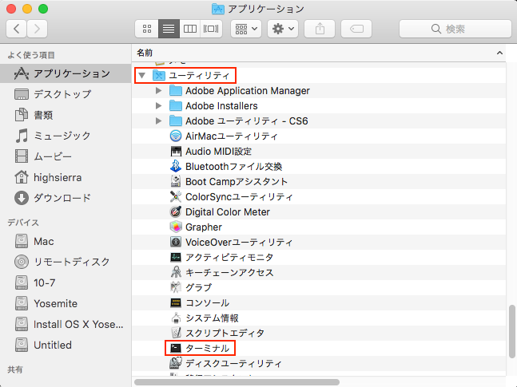Select the Mac disk in sidebar

pyautogui.click(x=66, y=242)
